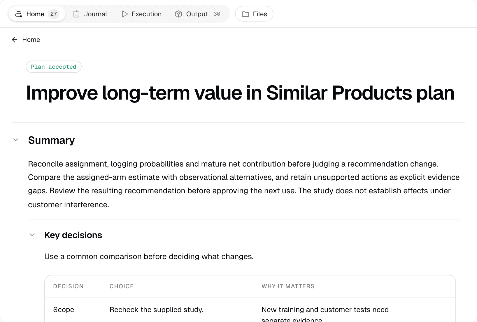Open the Files button
477x322 pixels.
coord(254,14)
